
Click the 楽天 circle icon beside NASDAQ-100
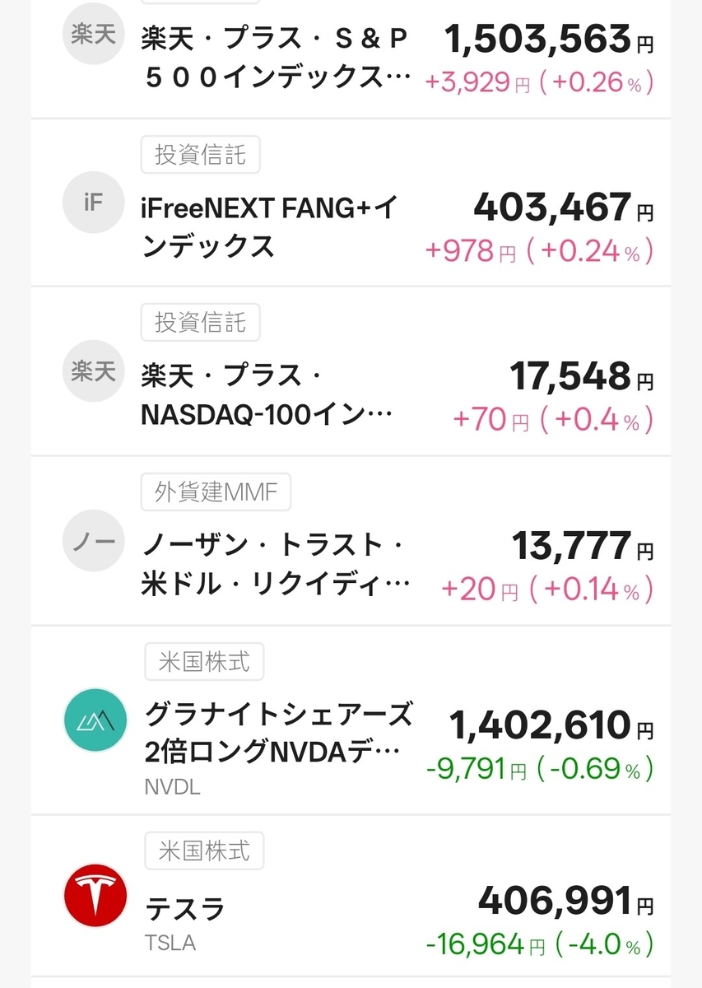click(x=94, y=371)
